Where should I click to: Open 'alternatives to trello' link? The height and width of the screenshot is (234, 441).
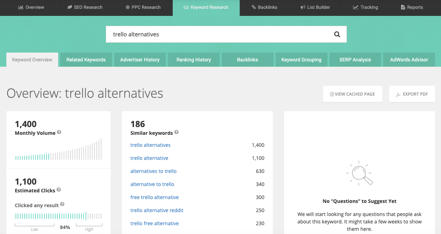153,171
